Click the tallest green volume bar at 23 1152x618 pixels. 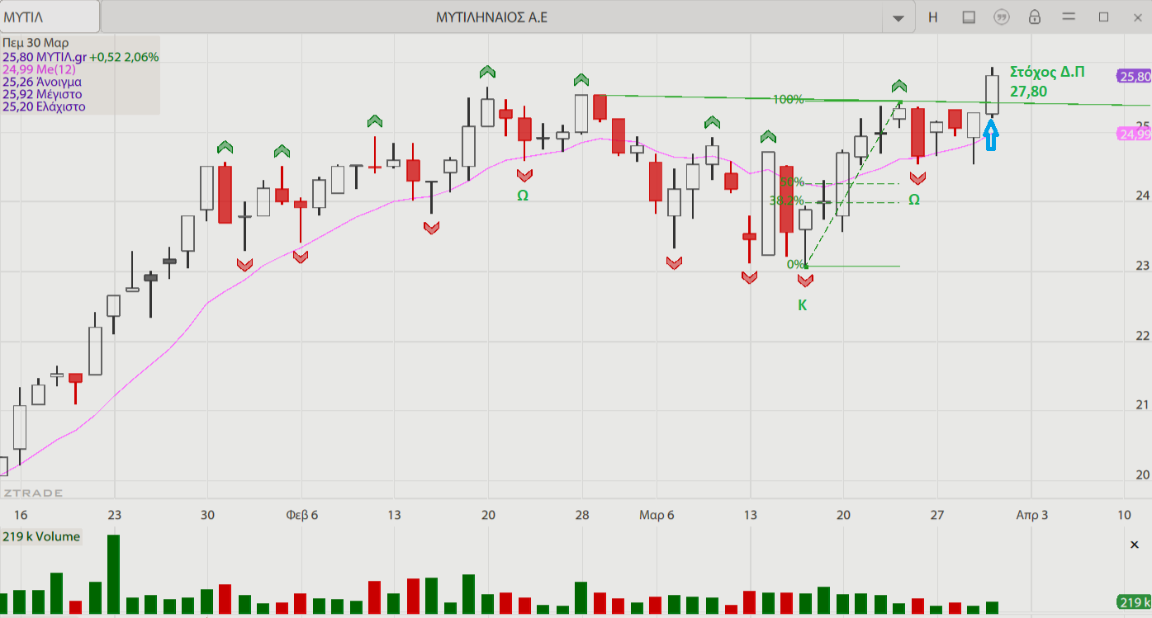point(113,574)
